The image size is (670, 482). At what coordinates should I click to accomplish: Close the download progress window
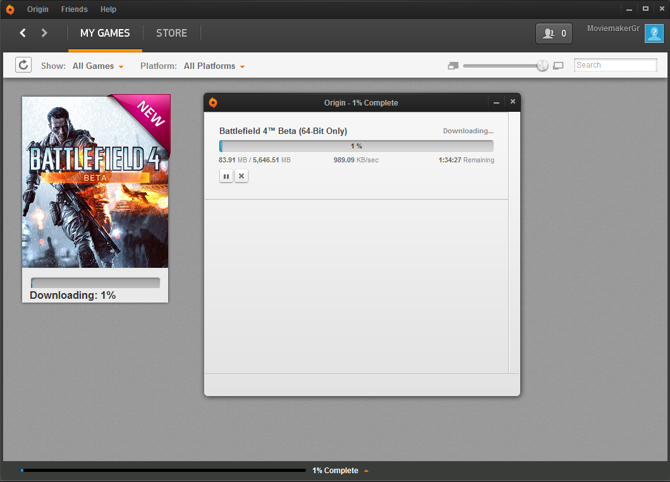(513, 102)
